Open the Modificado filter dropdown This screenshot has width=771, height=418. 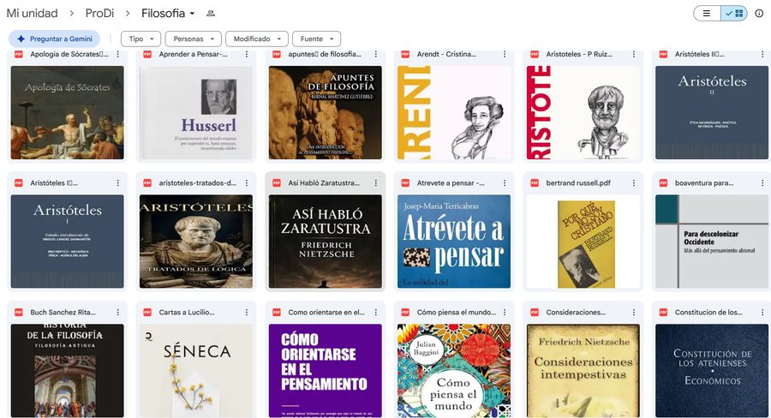click(257, 39)
